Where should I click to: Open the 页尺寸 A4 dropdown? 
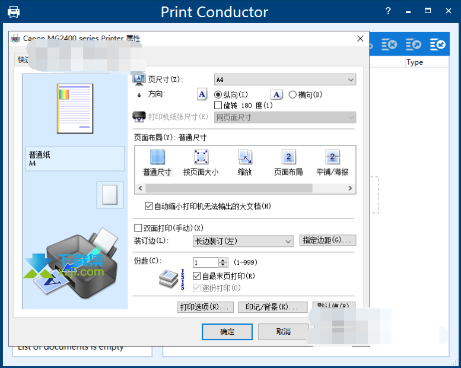[x=285, y=80]
